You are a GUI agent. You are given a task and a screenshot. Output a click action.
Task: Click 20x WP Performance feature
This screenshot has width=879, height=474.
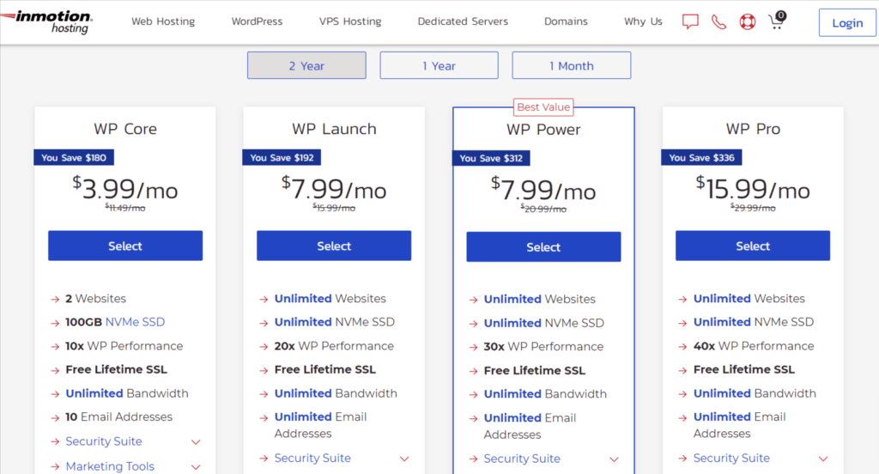334,346
